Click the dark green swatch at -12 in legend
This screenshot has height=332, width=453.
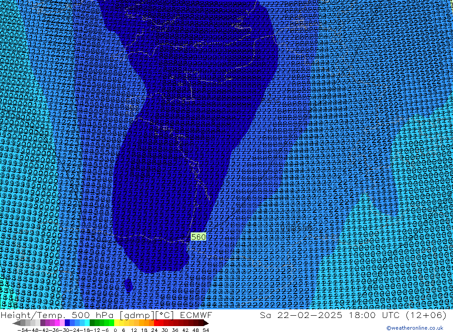(x=92, y=323)
